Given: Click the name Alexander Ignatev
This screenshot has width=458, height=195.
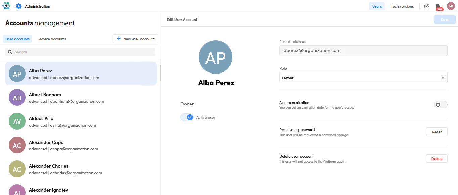Looking at the screenshot, I should tap(49, 190).
